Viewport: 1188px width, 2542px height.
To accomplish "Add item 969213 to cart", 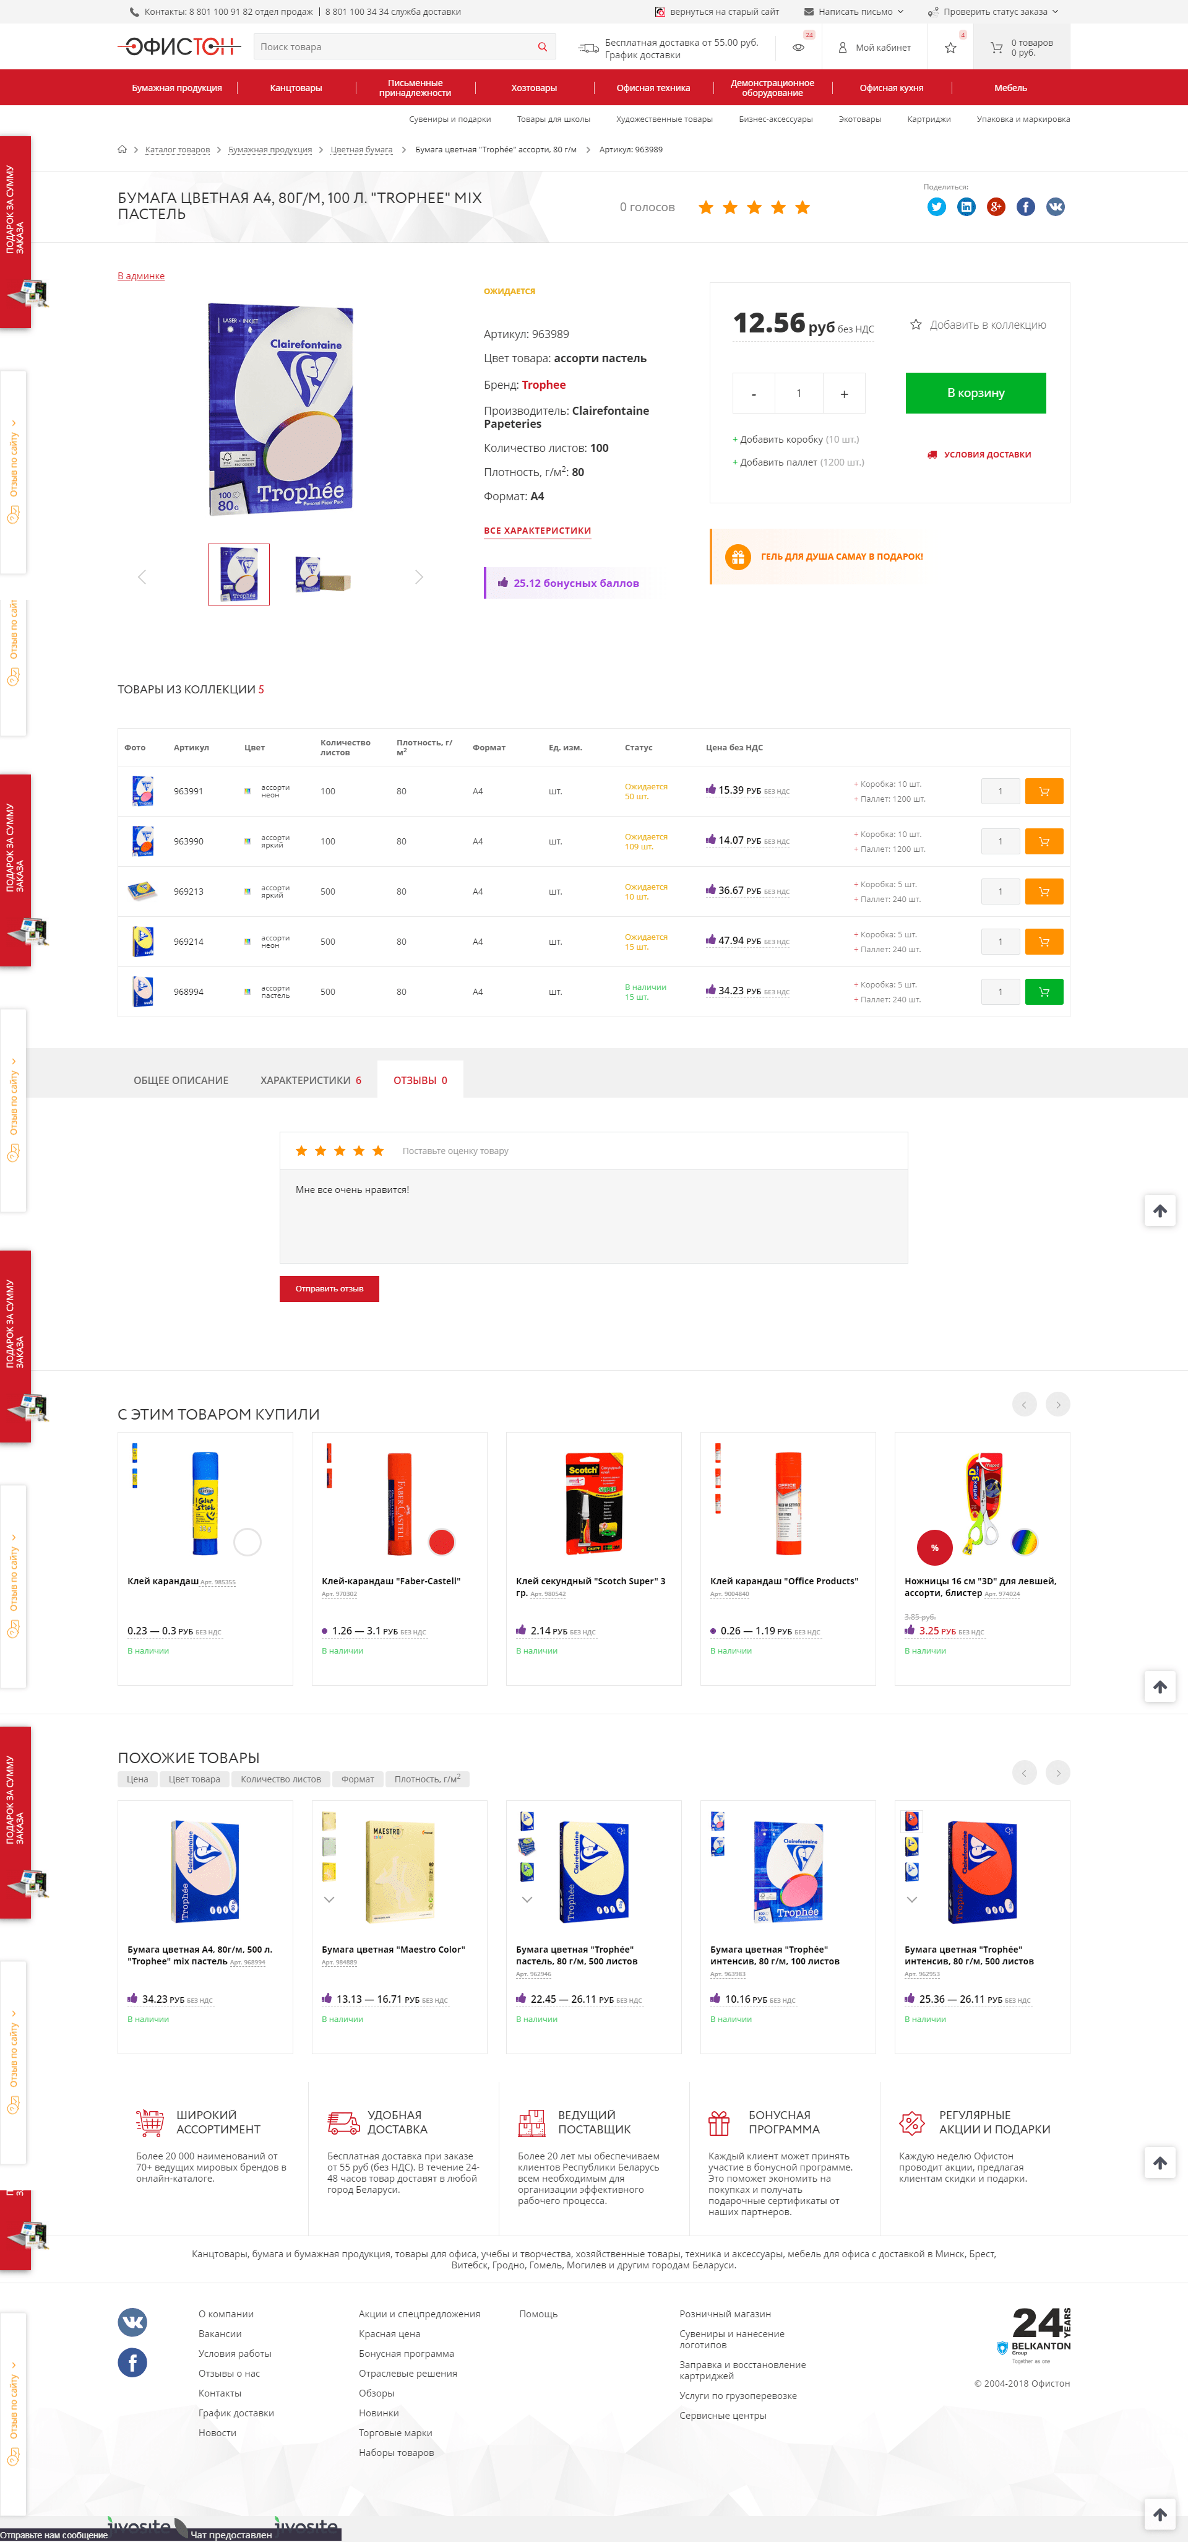I will pyautogui.click(x=1044, y=892).
